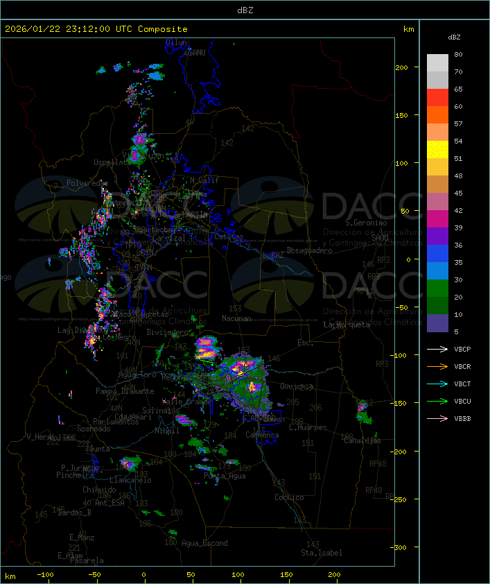This screenshot has height=584, width=490.
Task: Click the -100 mark on bottom axis
Action: (46, 575)
